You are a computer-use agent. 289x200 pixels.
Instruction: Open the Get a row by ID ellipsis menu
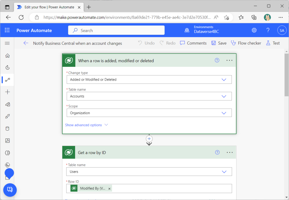[x=230, y=152]
